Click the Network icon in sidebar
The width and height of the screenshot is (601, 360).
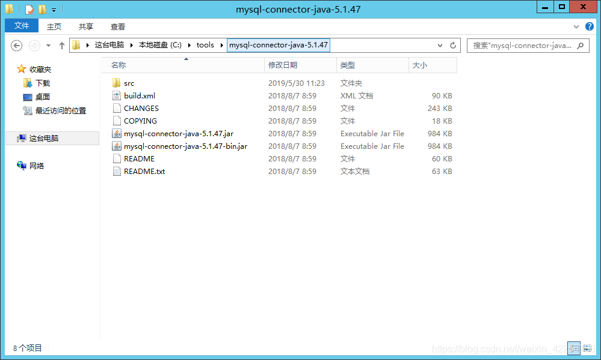tap(22, 165)
